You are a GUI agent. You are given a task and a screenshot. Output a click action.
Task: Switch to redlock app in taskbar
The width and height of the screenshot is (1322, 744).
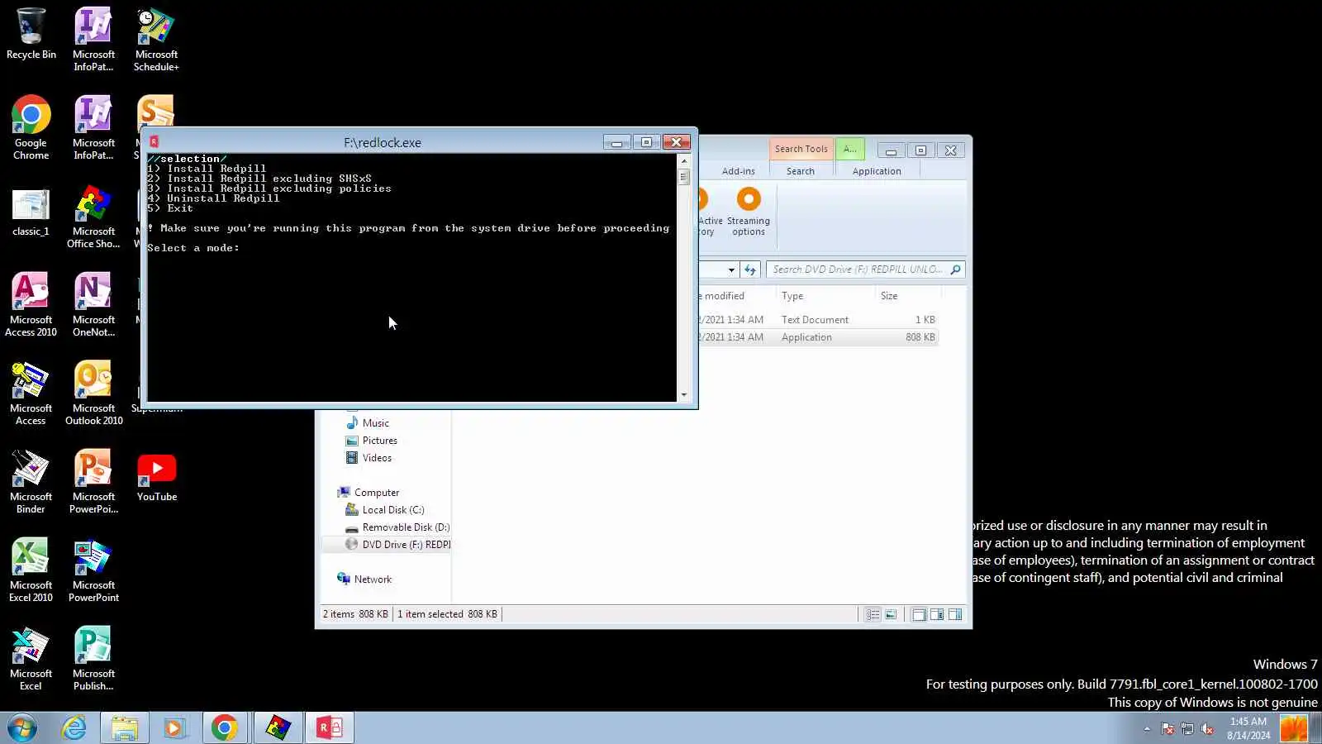pyautogui.click(x=329, y=727)
